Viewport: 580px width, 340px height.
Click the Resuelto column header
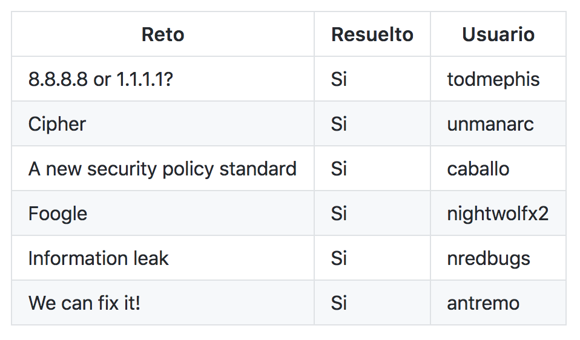pyautogui.click(x=372, y=34)
